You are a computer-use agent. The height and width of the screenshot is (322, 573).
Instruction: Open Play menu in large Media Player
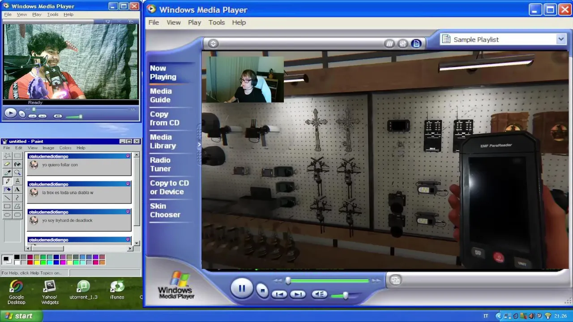[194, 22]
